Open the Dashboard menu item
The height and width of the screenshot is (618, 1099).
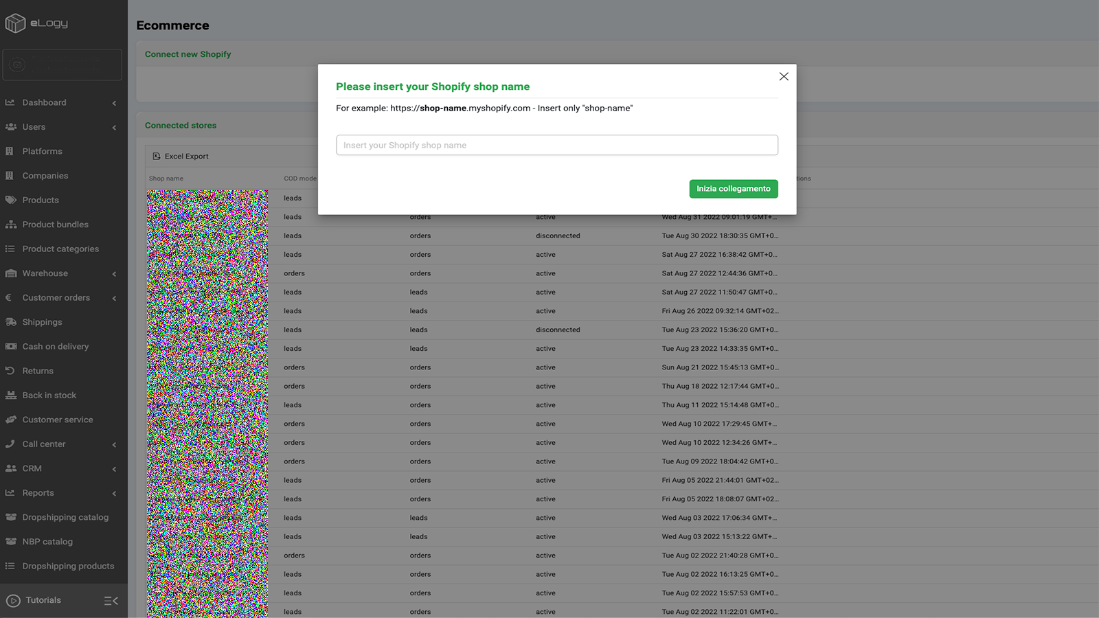45,102
